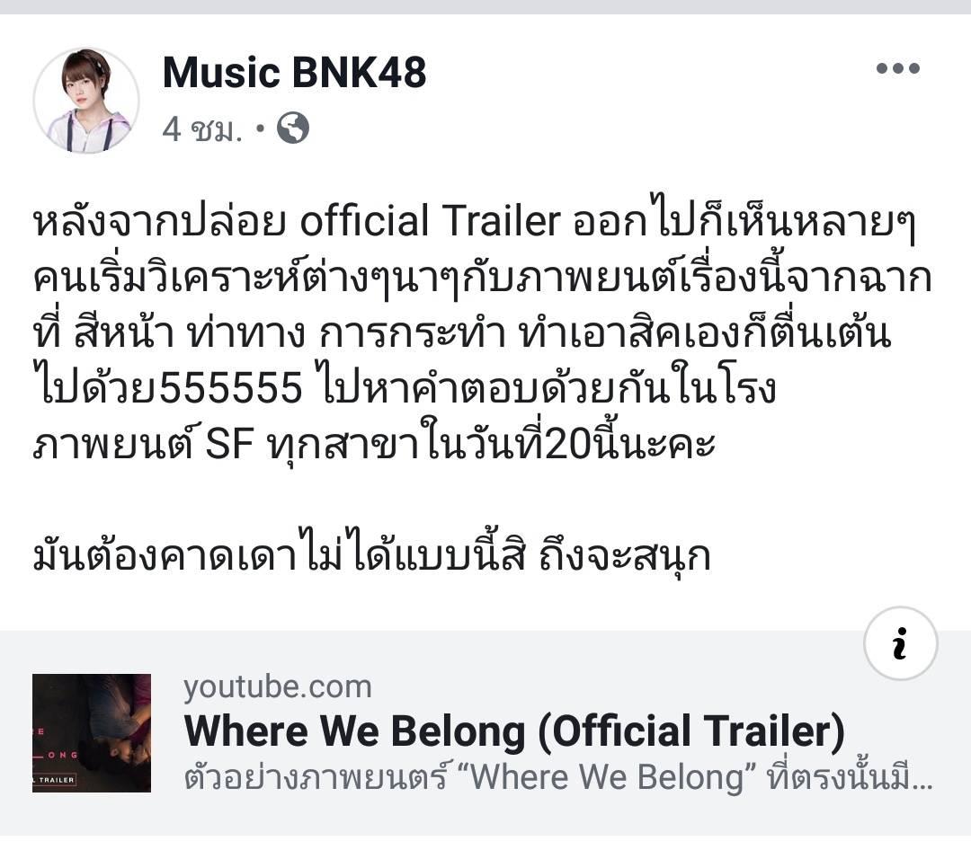
Task: Tap the main Thai post body text
Action: [483, 332]
